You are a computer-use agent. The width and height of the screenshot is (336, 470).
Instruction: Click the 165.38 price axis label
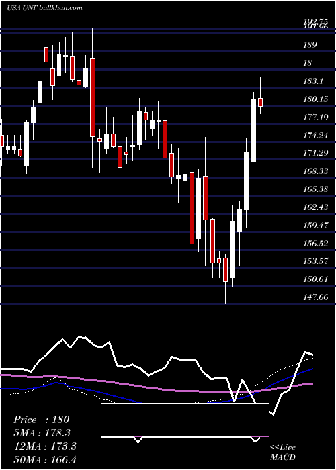pyautogui.click(x=315, y=189)
